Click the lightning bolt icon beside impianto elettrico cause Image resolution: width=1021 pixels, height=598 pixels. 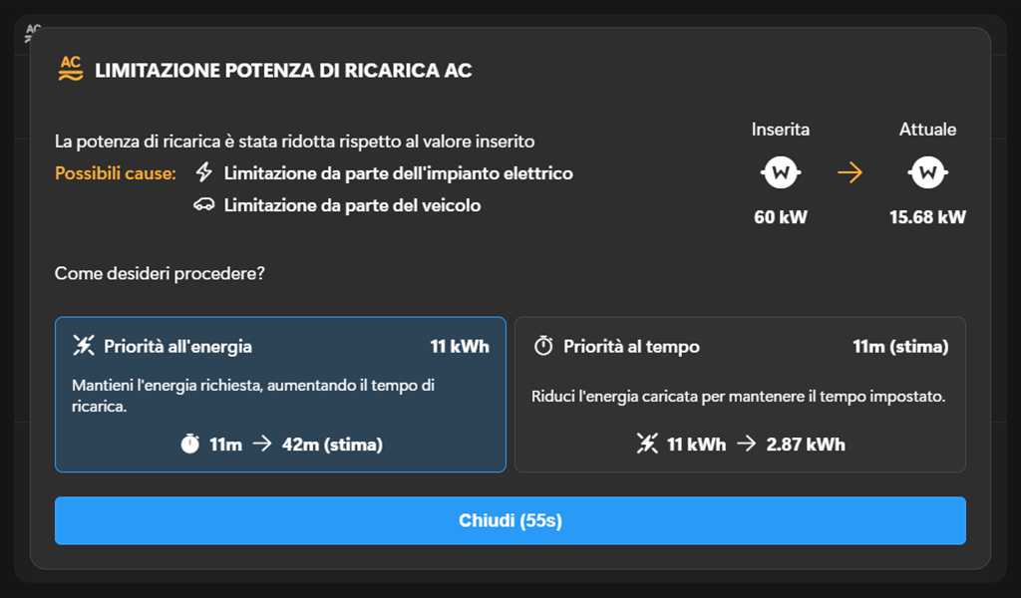click(x=204, y=171)
